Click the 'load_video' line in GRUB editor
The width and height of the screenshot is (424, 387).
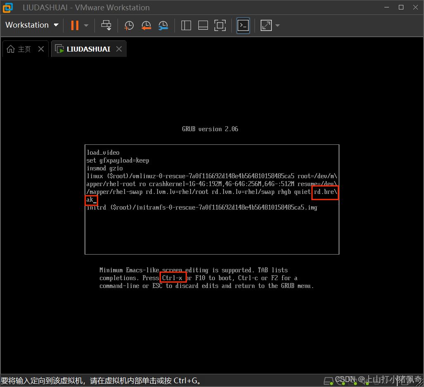(x=103, y=153)
